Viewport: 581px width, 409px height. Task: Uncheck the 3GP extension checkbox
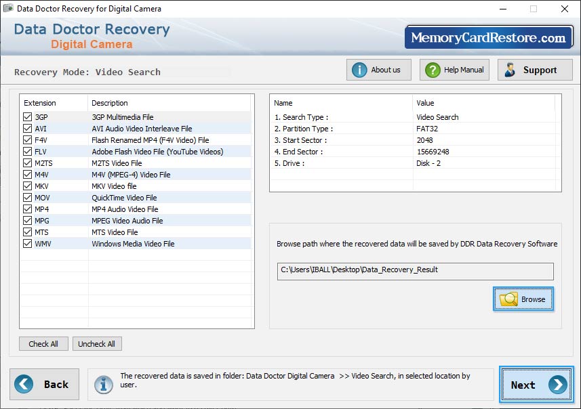tap(27, 117)
